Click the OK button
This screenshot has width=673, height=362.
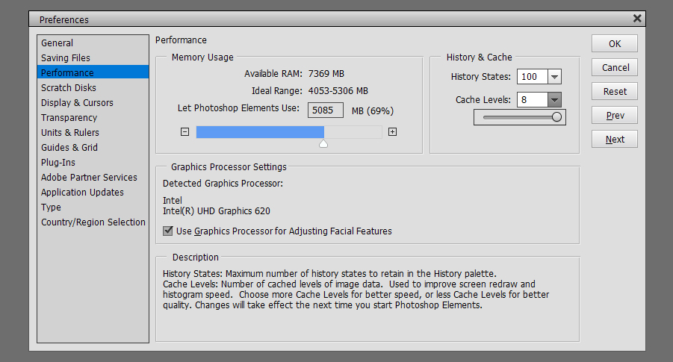click(615, 43)
